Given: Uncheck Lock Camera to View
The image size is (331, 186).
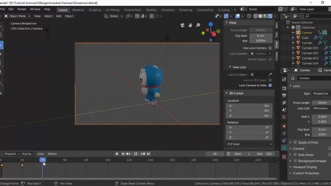Looking at the screenshot, I should click(x=270, y=85).
